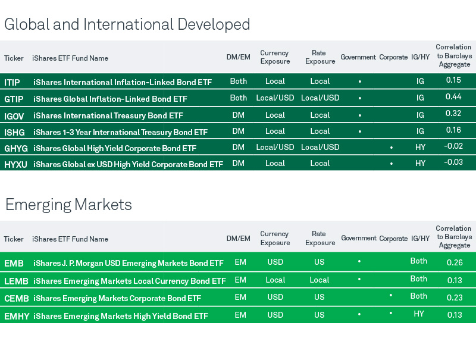Screen dimensions: 476x357
Task: Click the HY rating cell for EMHY
Action: [419, 314]
